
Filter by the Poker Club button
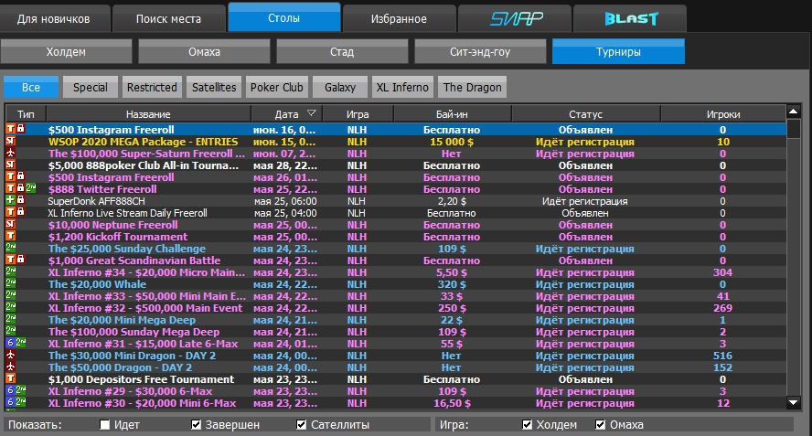click(277, 87)
